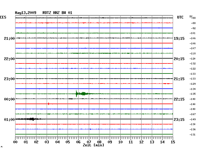Viewport: 197px width, 150px height.
Task: Click the DC offset value -167
Action: pyautogui.click(x=192, y=114)
